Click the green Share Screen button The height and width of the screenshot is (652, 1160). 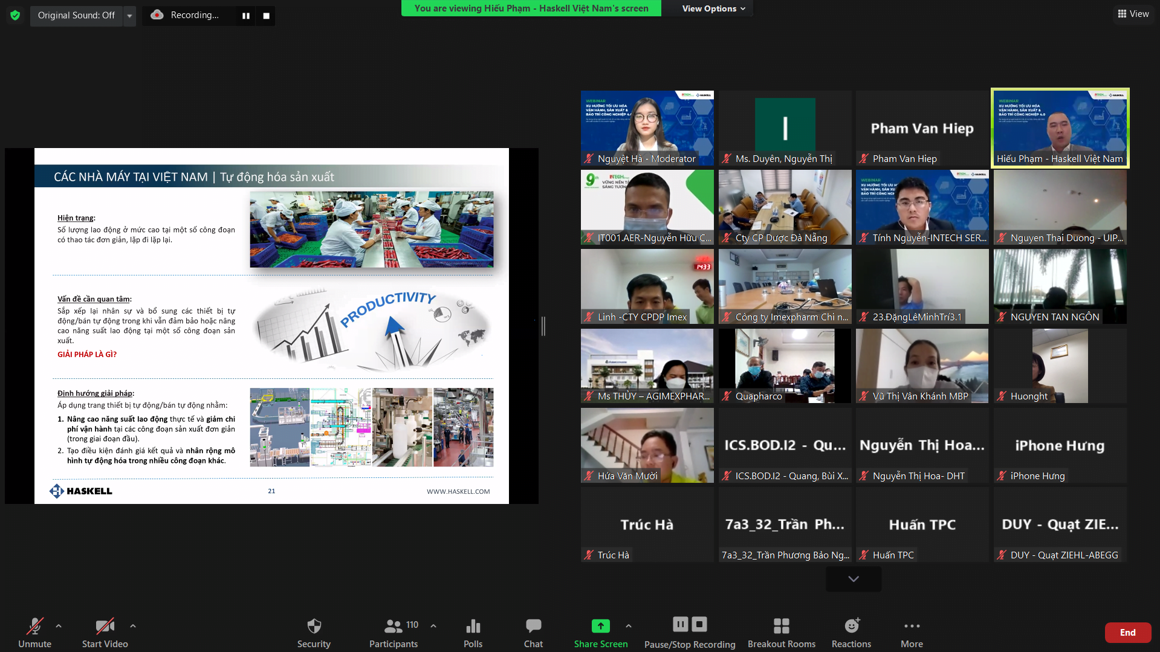pyautogui.click(x=601, y=632)
